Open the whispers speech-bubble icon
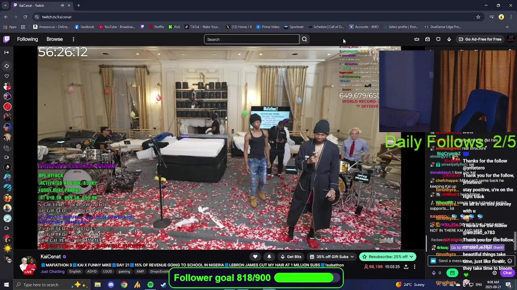Screen dimensions: 517x290 (438, 39)
